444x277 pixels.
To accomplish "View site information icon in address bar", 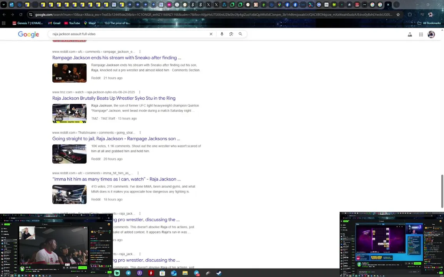I will [30, 15].
